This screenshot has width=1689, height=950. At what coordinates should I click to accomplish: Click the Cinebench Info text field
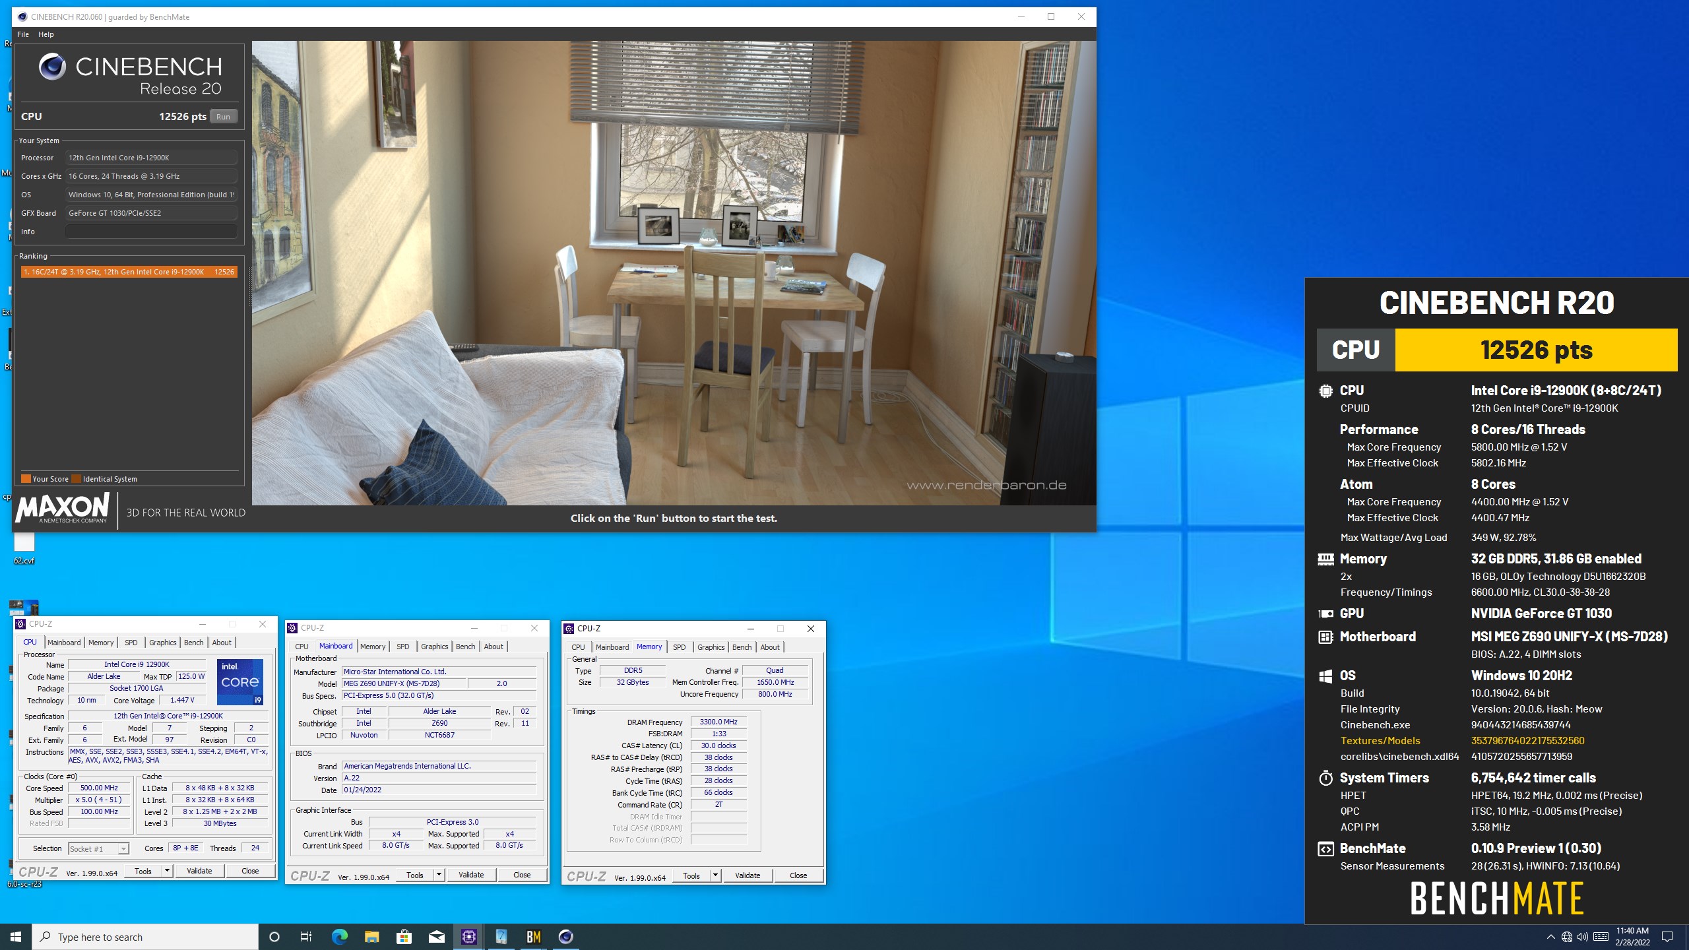coord(151,232)
